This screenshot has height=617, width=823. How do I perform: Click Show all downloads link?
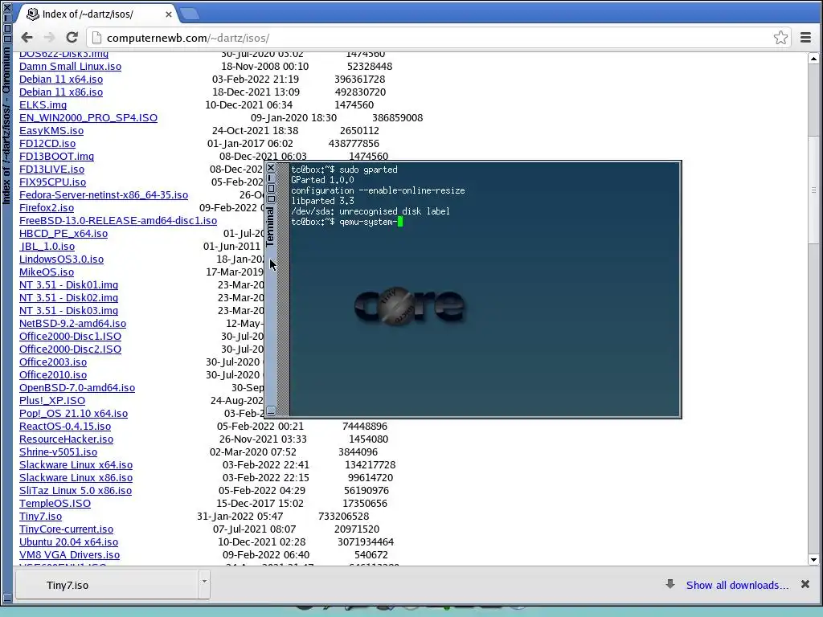tap(737, 585)
